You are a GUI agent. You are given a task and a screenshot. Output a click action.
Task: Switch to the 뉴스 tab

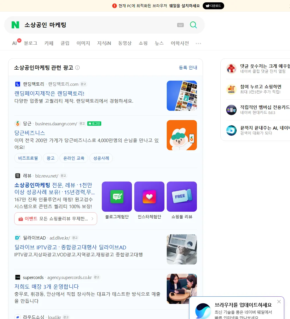pyautogui.click(x=159, y=43)
